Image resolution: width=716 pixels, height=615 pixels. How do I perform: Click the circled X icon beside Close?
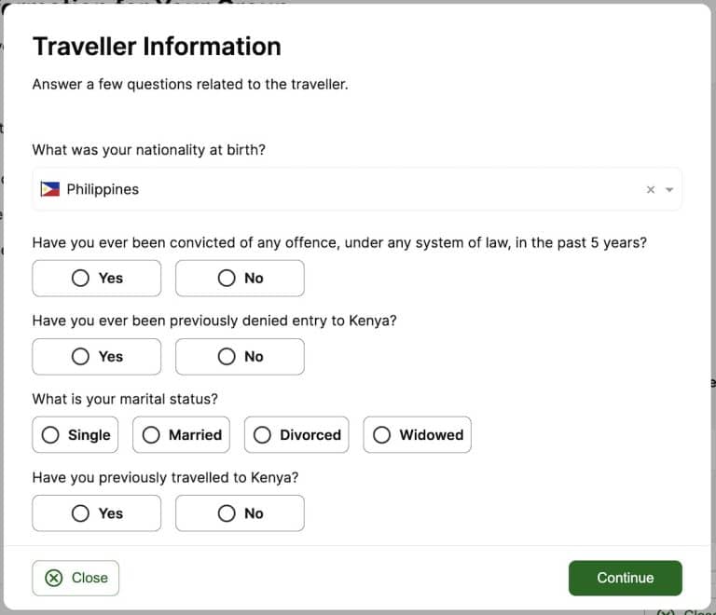coord(54,578)
